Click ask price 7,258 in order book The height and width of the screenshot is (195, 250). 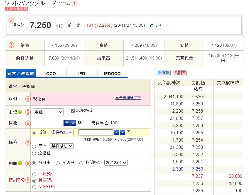(198, 111)
